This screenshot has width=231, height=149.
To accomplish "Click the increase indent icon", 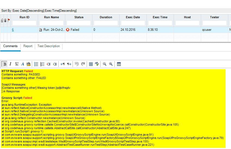I will click(x=49, y=64).
